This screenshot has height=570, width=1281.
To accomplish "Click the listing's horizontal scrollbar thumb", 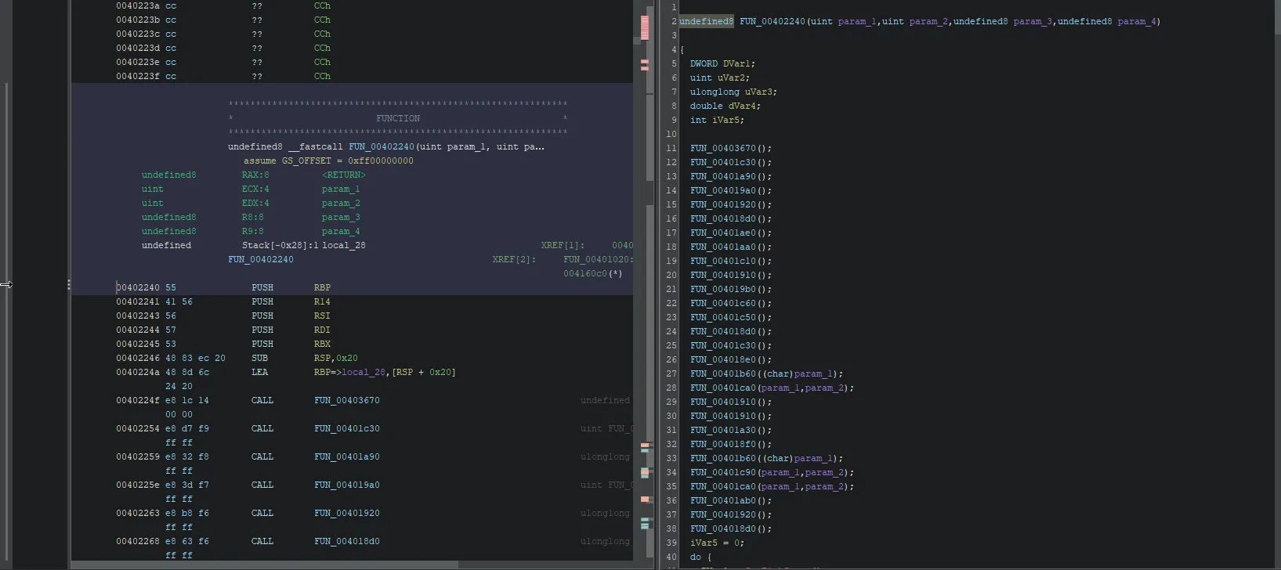I will point(264,564).
